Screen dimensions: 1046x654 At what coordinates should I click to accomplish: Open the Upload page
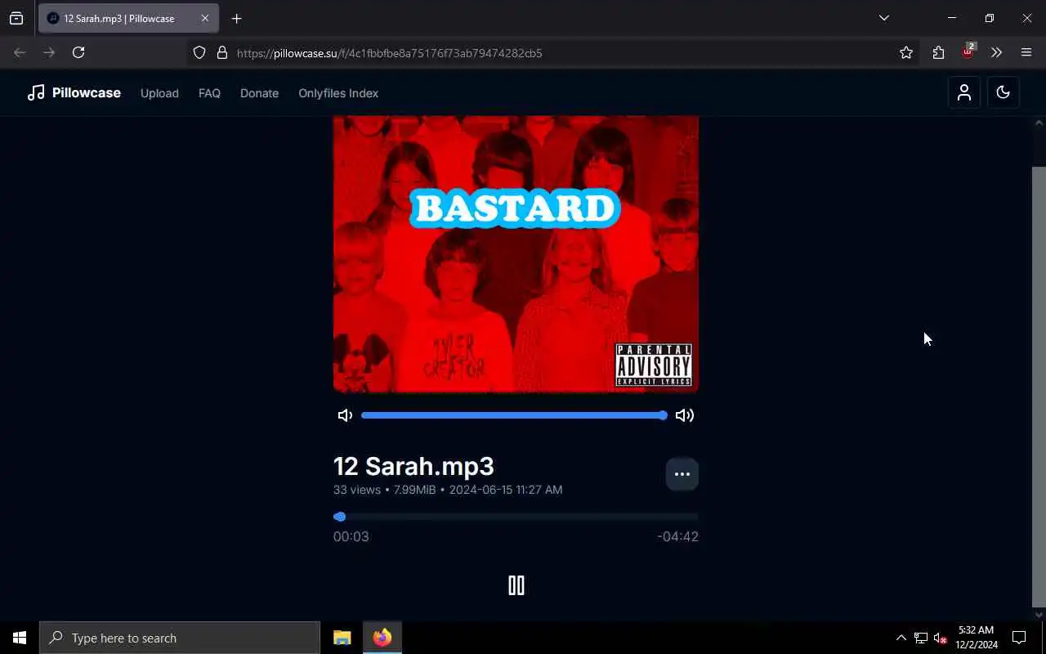point(159,93)
